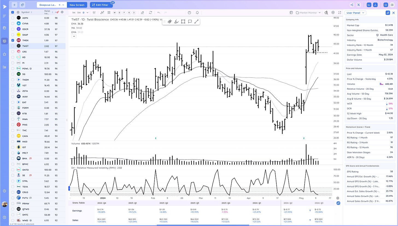Click the X (Twitter) share icon

tap(359, 5)
